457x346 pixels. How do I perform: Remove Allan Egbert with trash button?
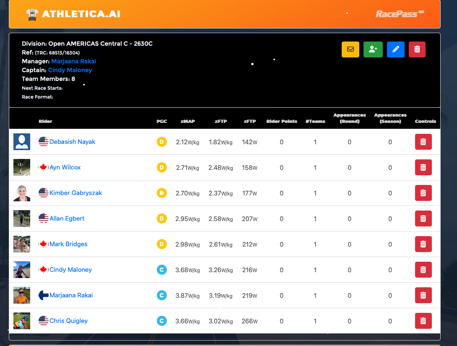pyautogui.click(x=423, y=219)
